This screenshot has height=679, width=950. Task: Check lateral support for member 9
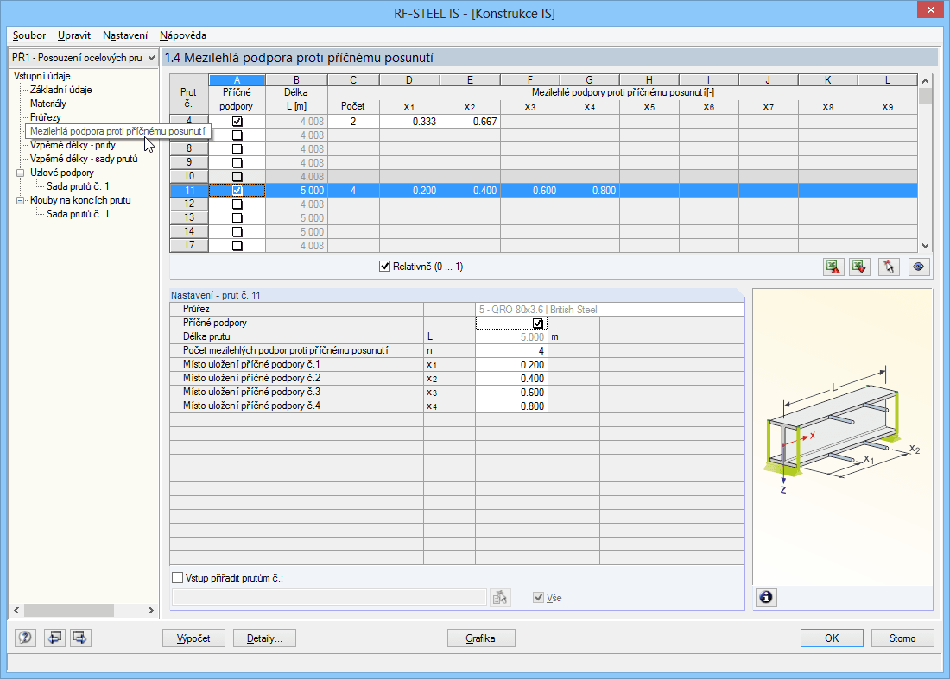click(237, 163)
